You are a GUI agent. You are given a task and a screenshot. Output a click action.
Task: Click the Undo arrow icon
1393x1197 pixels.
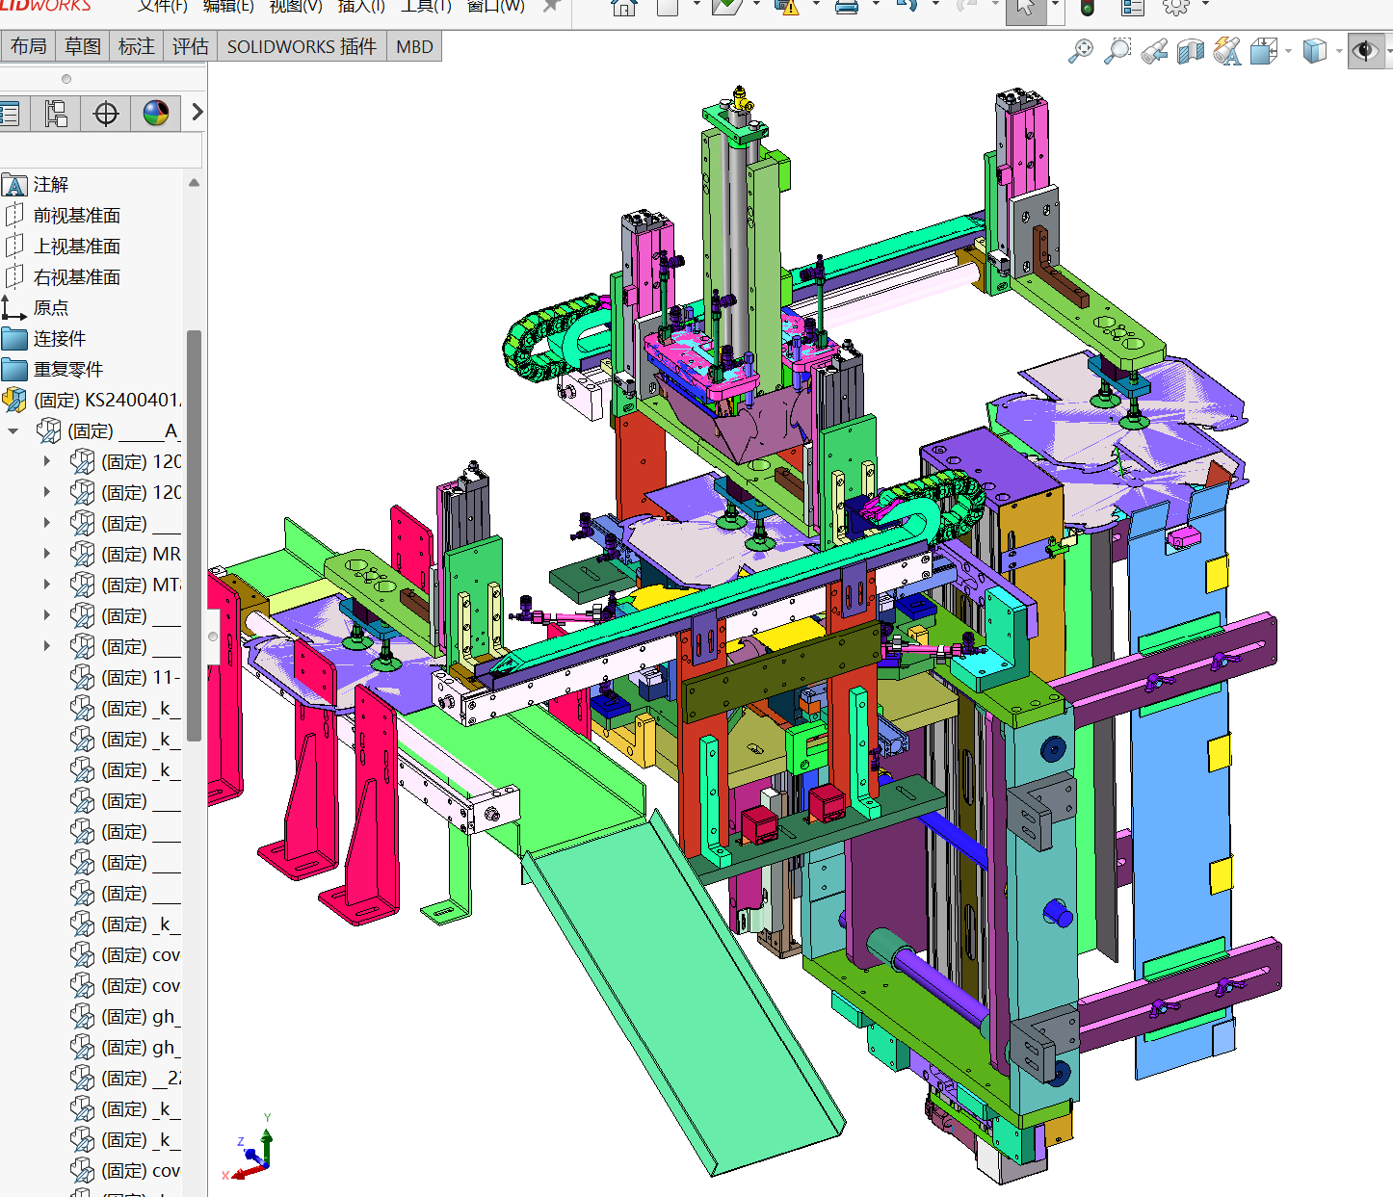pyautogui.click(x=907, y=7)
